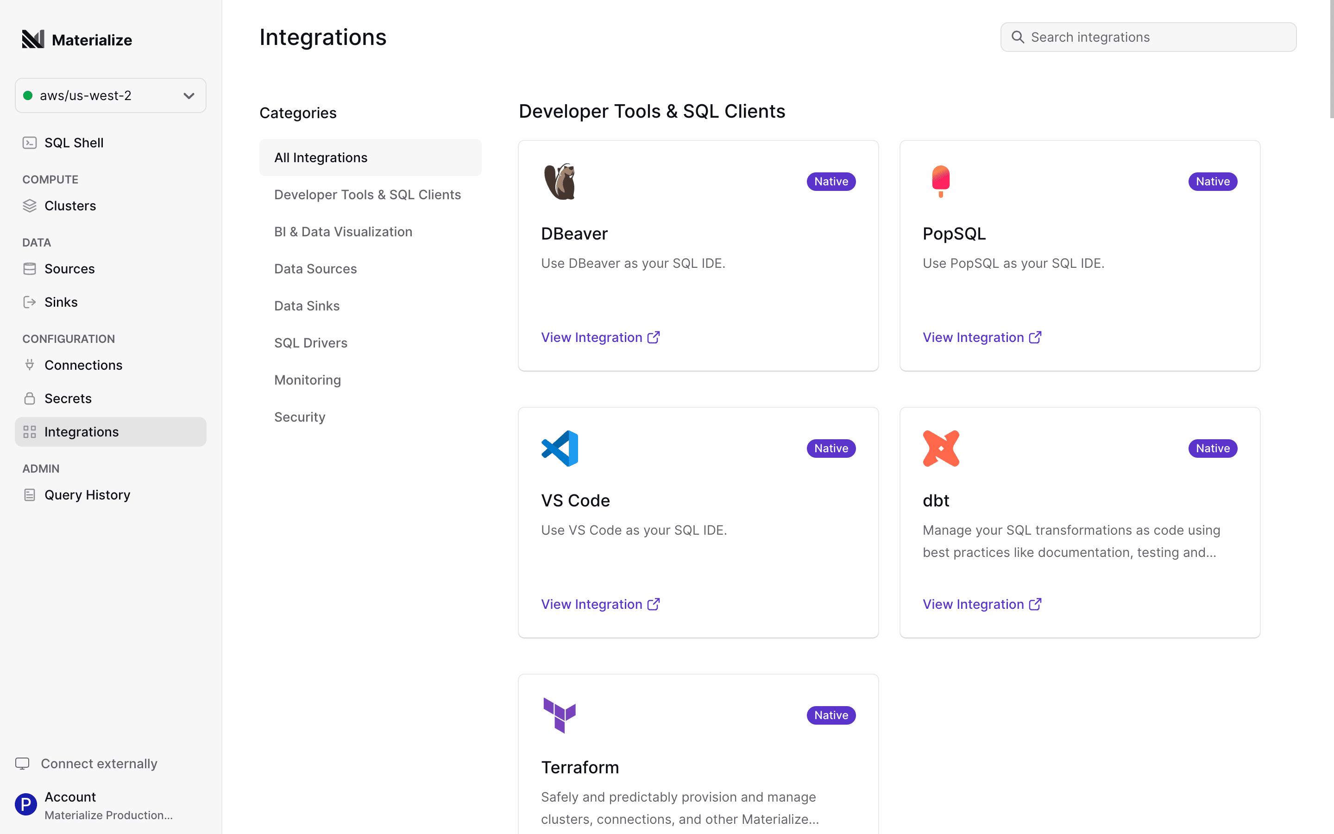Filter by SQL Drivers category
This screenshot has height=834, width=1334.
point(371,343)
